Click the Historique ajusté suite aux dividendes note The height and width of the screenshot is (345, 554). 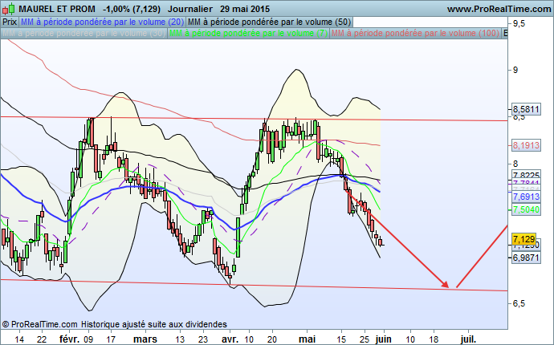(154, 324)
